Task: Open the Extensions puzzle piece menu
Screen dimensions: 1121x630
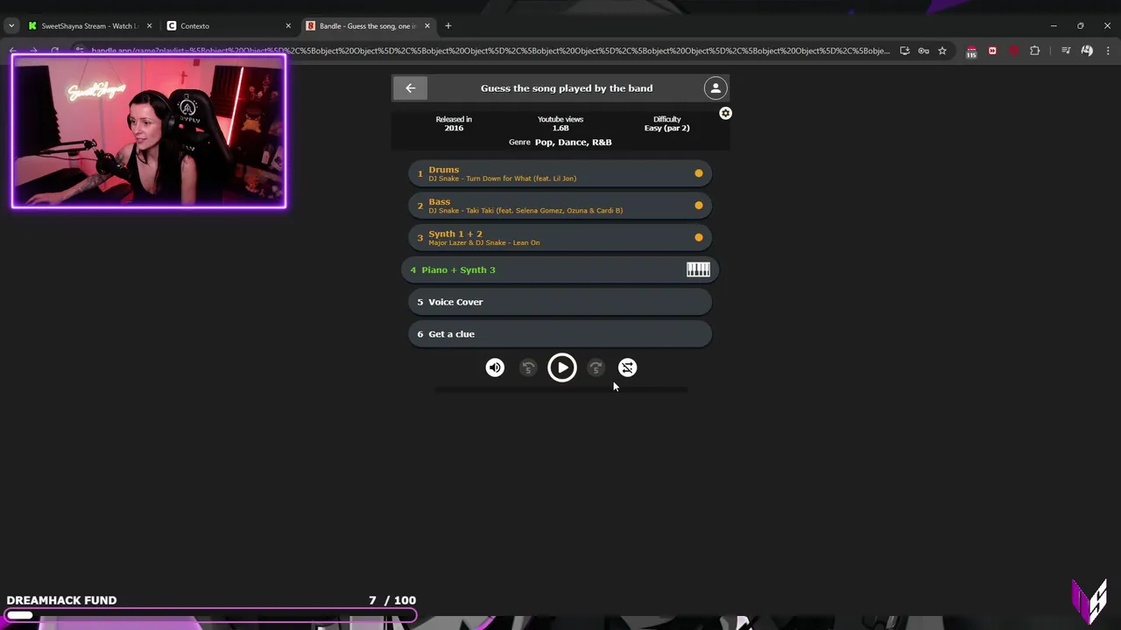Action: tap(1035, 51)
